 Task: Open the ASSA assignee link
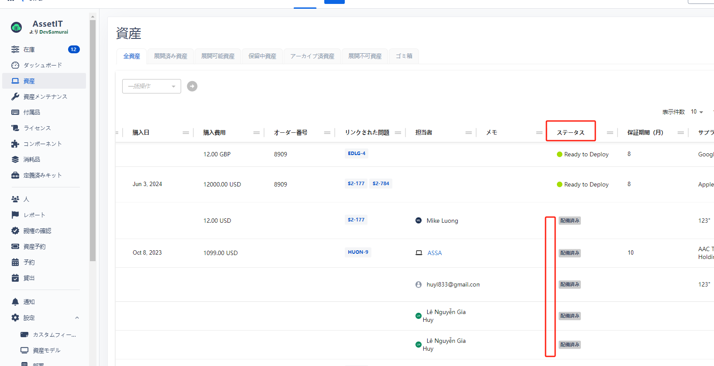click(x=434, y=253)
